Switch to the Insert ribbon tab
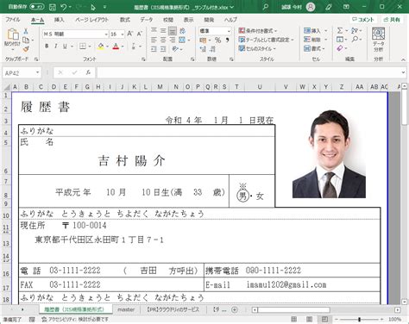409x324 pixels. tap(59, 20)
